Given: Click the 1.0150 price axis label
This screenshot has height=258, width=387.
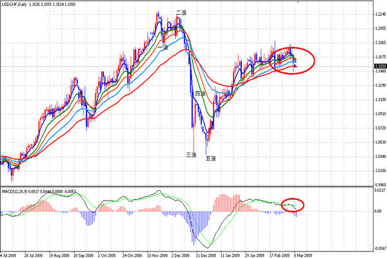Looking at the screenshot, I should 381,170.
